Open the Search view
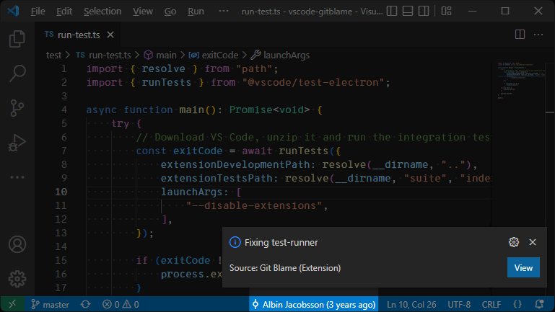 point(17,73)
